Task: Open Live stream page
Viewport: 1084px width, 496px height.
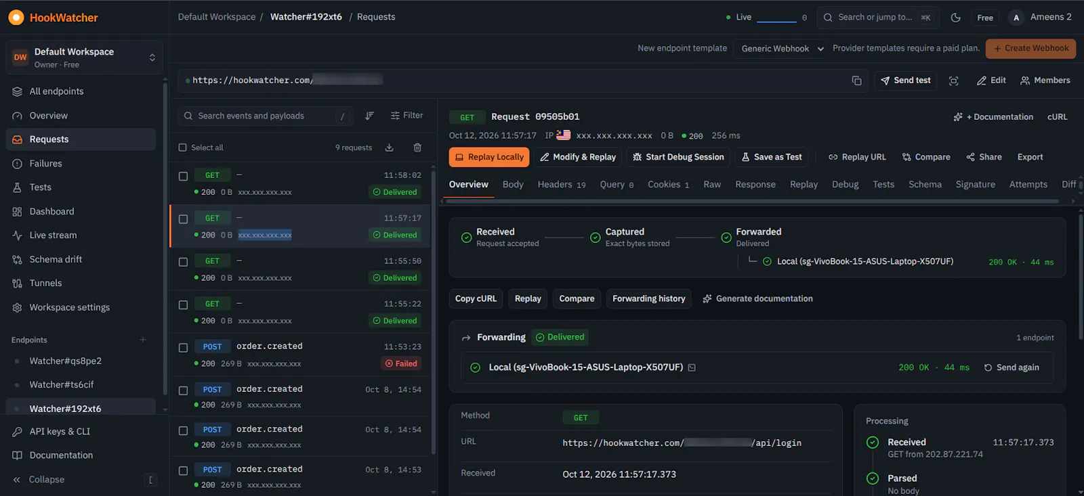Action: (x=81, y=235)
